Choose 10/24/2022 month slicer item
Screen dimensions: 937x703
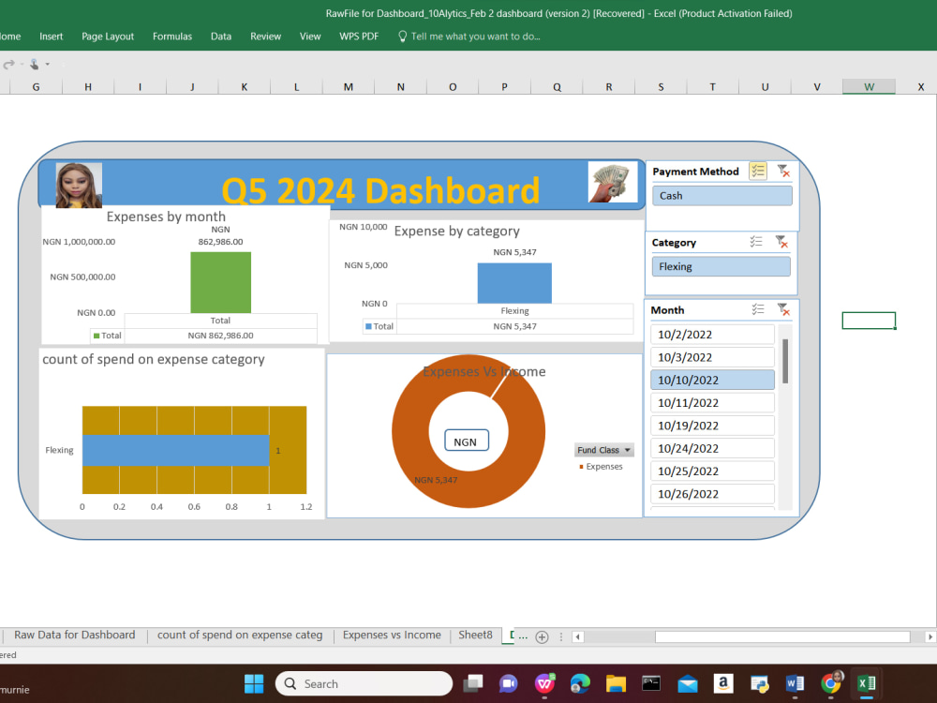click(x=712, y=448)
